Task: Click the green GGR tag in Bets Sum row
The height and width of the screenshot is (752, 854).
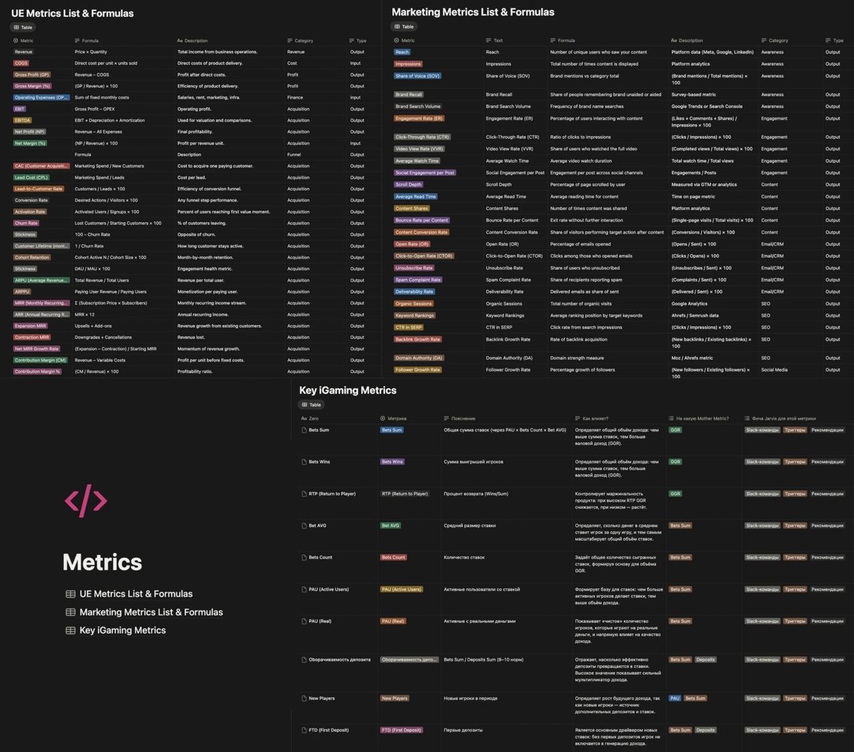Action: [675, 430]
